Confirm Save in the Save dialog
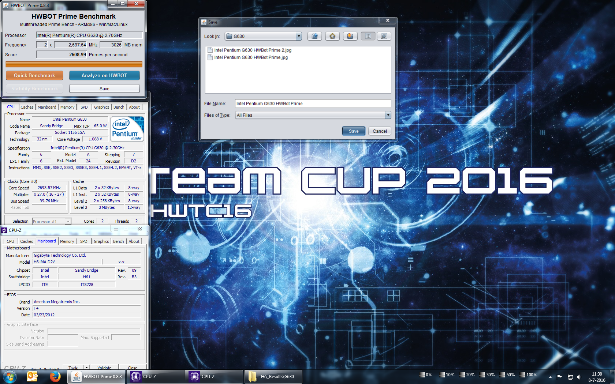 pos(354,131)
